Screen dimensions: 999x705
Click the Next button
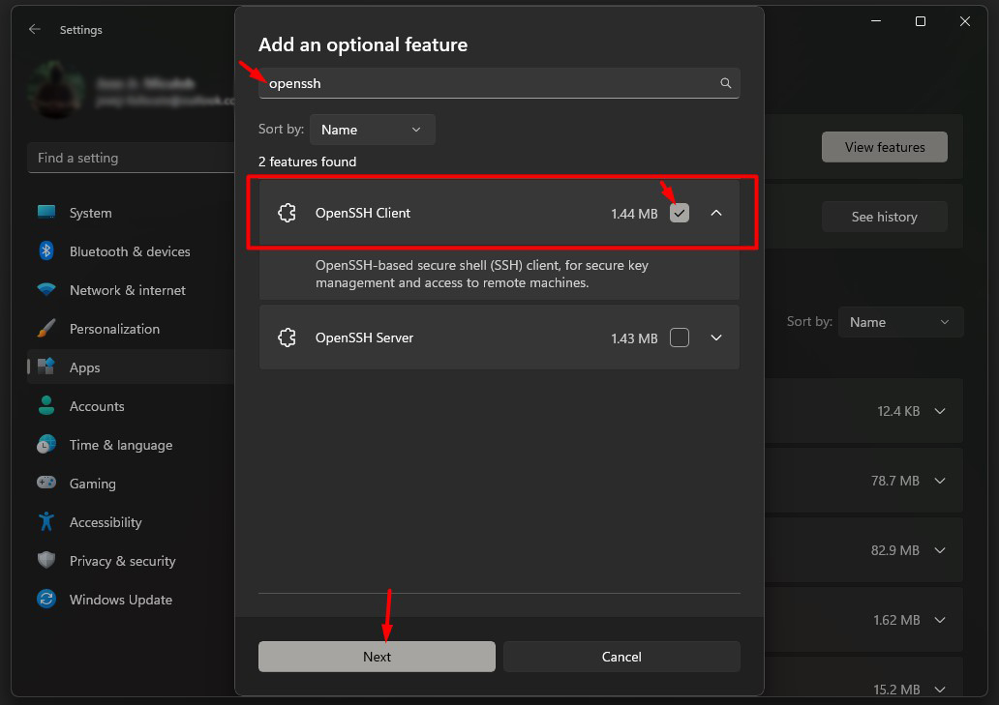[x=377, y=656]
